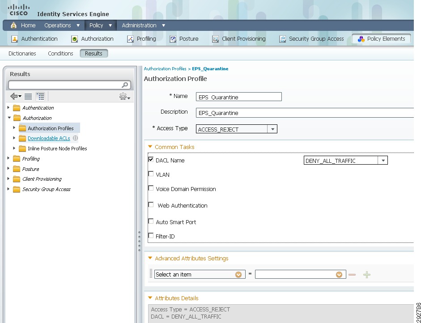Enable the VLAN checkbox
The width and height of the screenshot is (421, 323).
(x=151, y=174)
